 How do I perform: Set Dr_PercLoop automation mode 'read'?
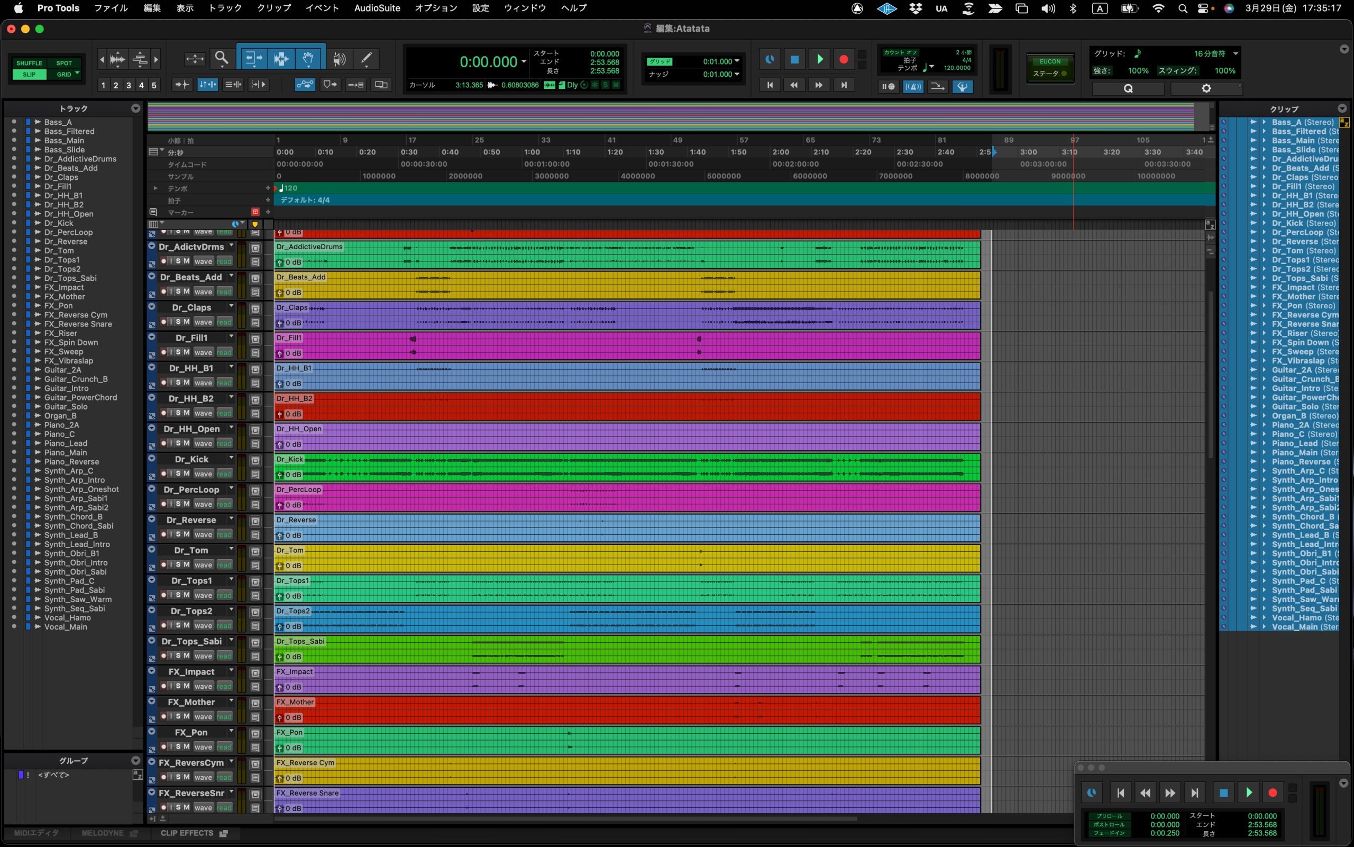point(224,504)
